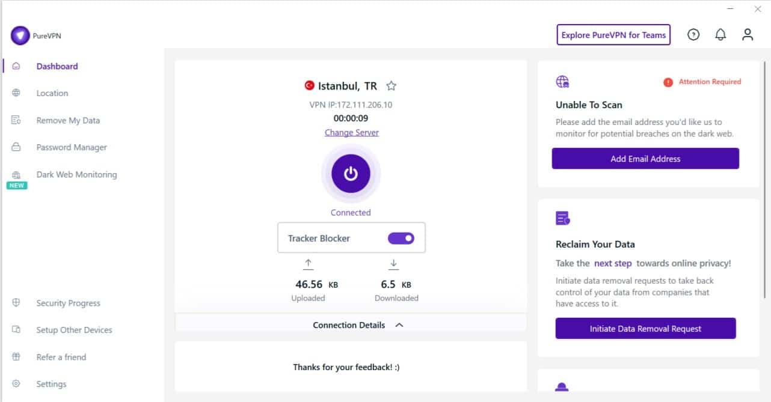Click the Dark Web Monitoring globe icon
This screenshot has width=771, height=402.
point(16,175)
